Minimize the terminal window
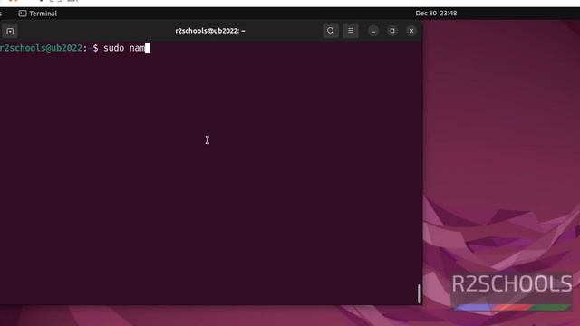The width and height of the screenshot is (580, 326). click(372, 31)
